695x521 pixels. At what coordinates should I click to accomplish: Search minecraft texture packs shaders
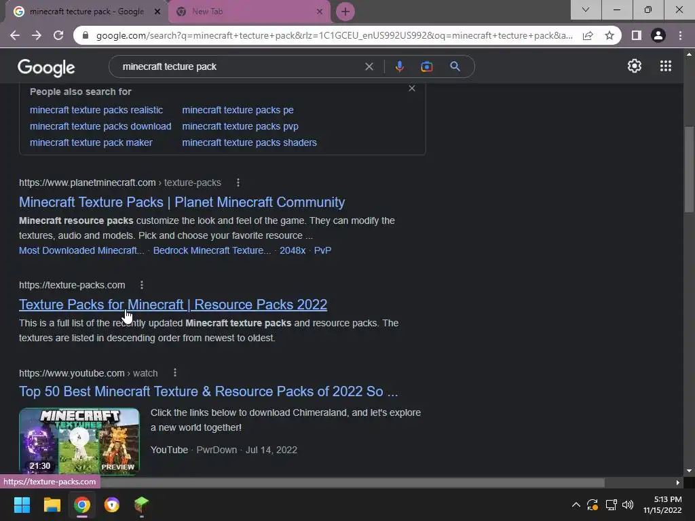click(x=250, y=142)
